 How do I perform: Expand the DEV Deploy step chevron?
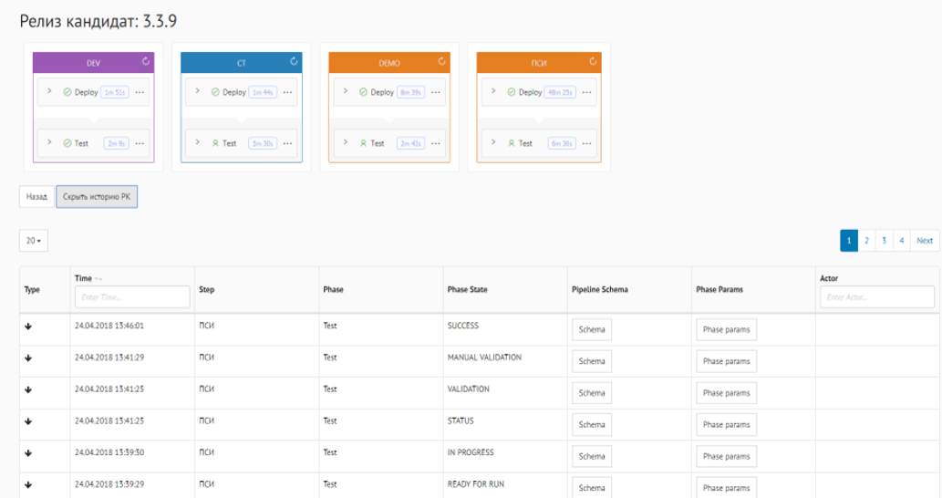(50, 91)
